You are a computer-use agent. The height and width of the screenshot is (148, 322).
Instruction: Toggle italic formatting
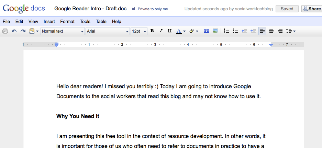click(x=161, y=31)
